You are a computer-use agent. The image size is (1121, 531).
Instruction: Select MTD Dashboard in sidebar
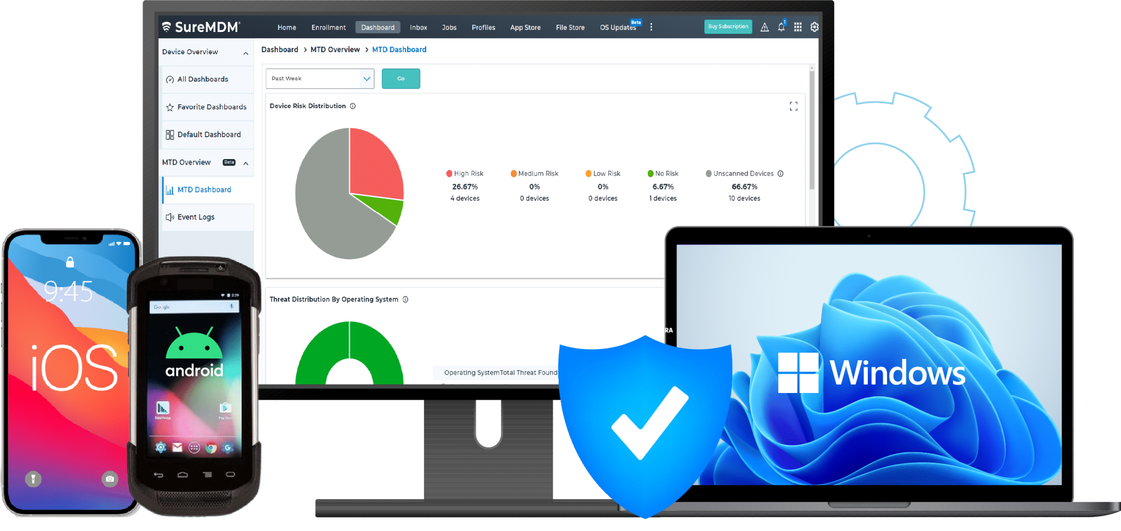pyautogui.click(x=207, y=190)
